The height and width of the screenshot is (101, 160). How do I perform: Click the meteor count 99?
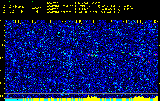click(x=37, y=12)
